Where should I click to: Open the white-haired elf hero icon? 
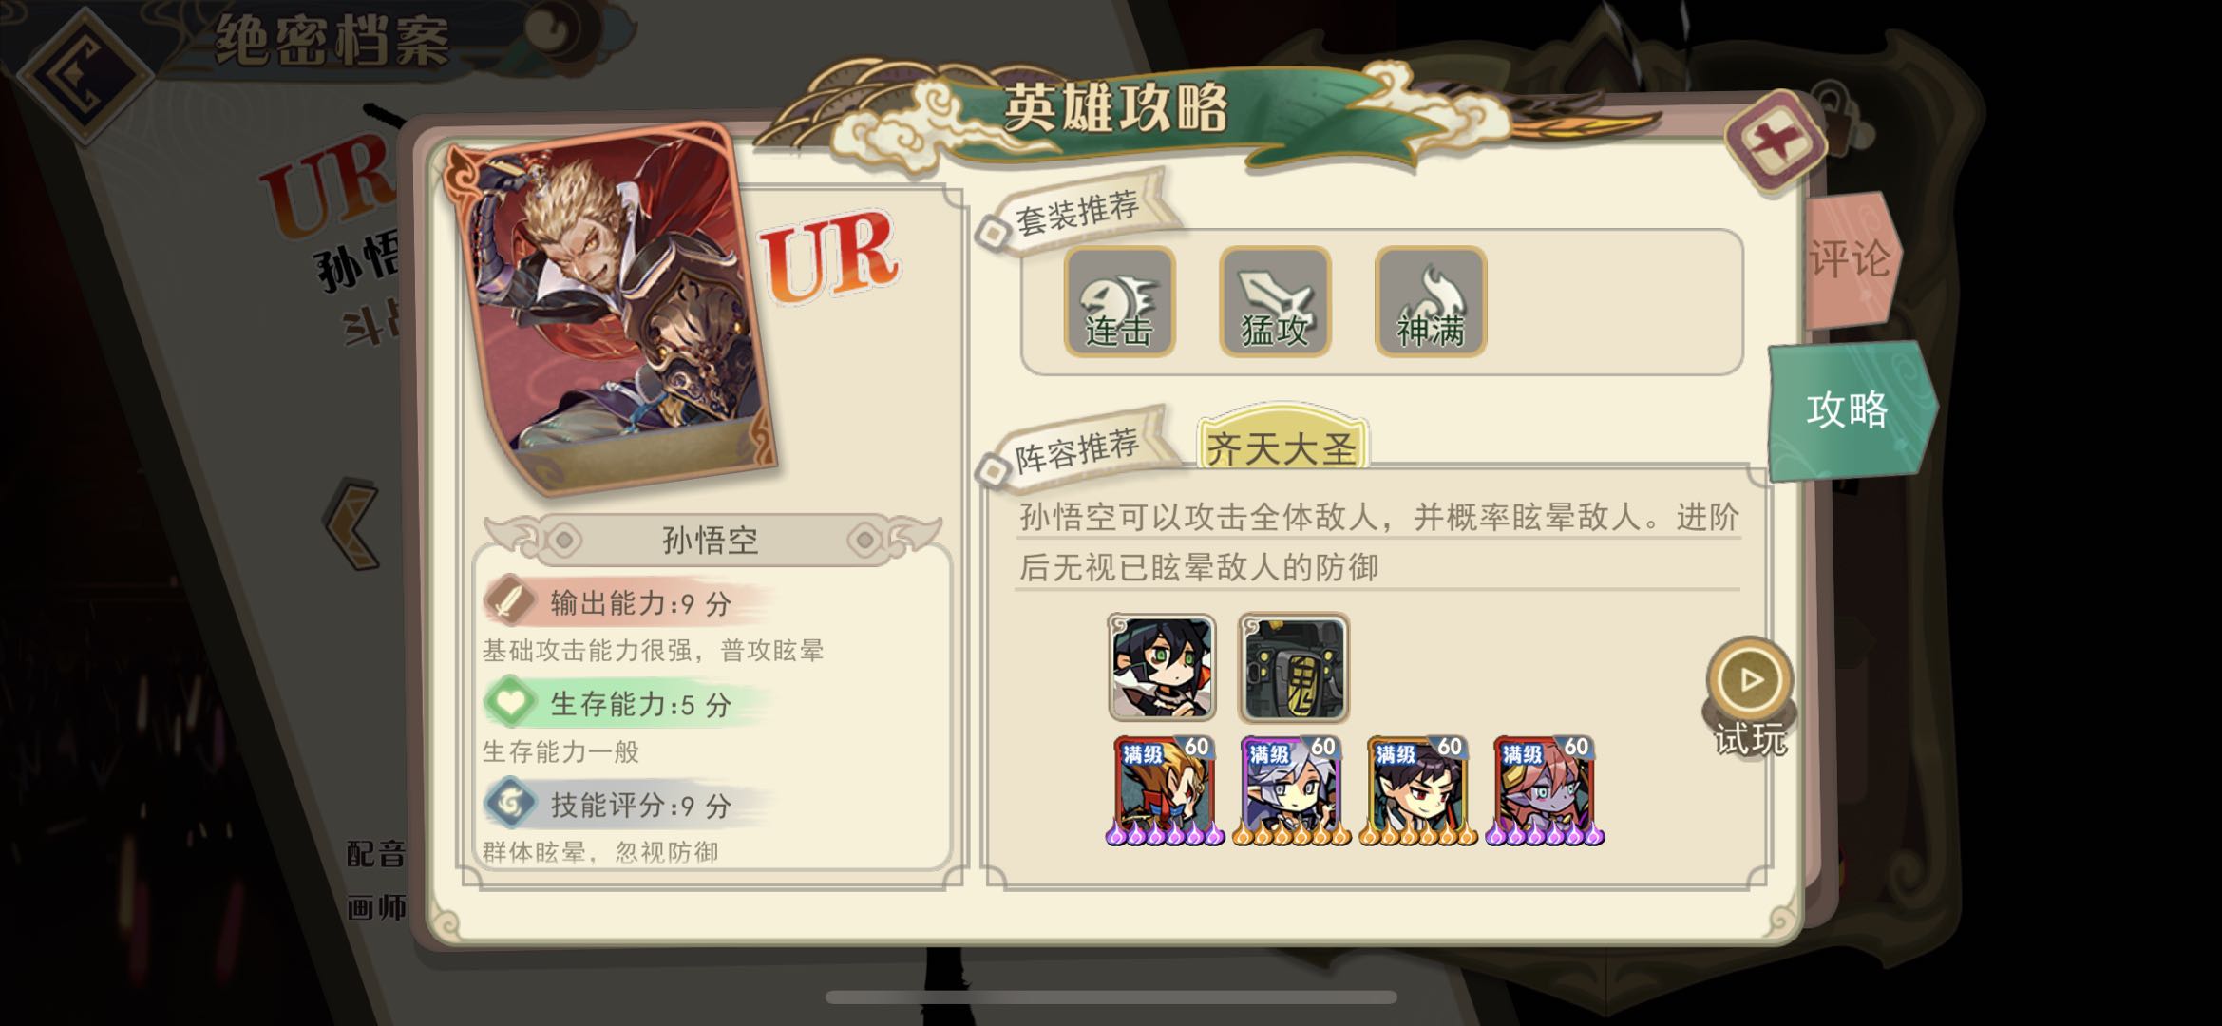[1291, 790]
